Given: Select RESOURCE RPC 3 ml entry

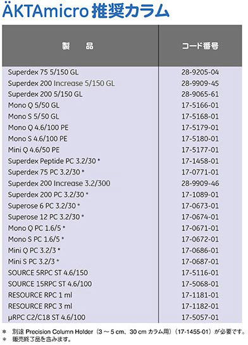Looking at the screenshot, I should tap(40, 306).
